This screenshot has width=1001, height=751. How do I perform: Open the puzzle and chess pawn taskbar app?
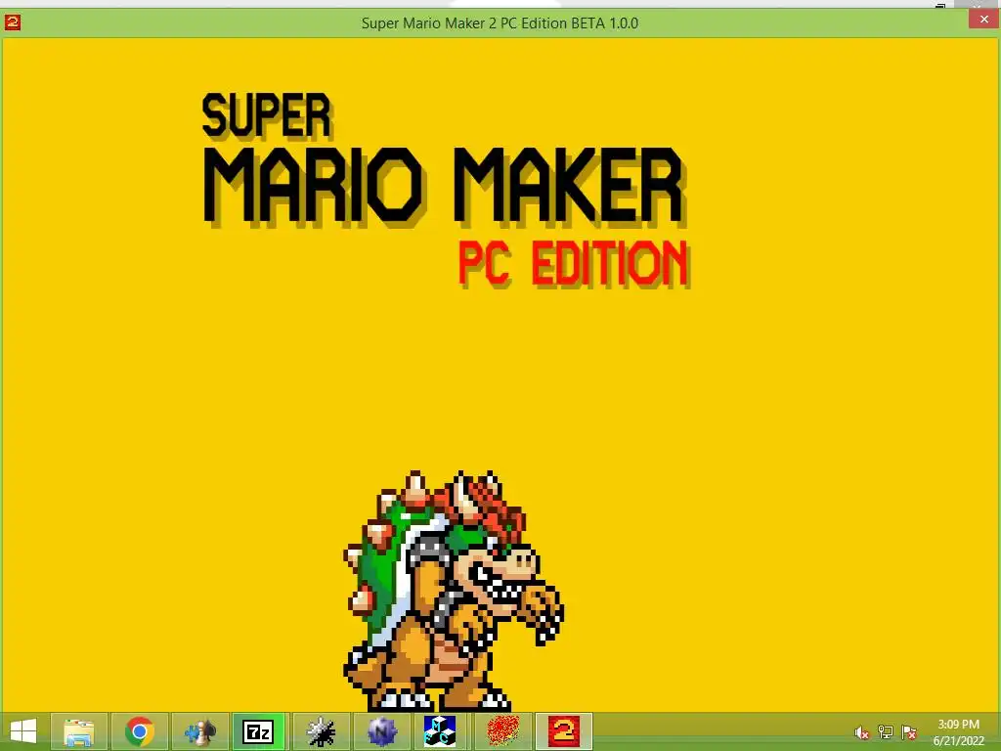pos(199,731)
